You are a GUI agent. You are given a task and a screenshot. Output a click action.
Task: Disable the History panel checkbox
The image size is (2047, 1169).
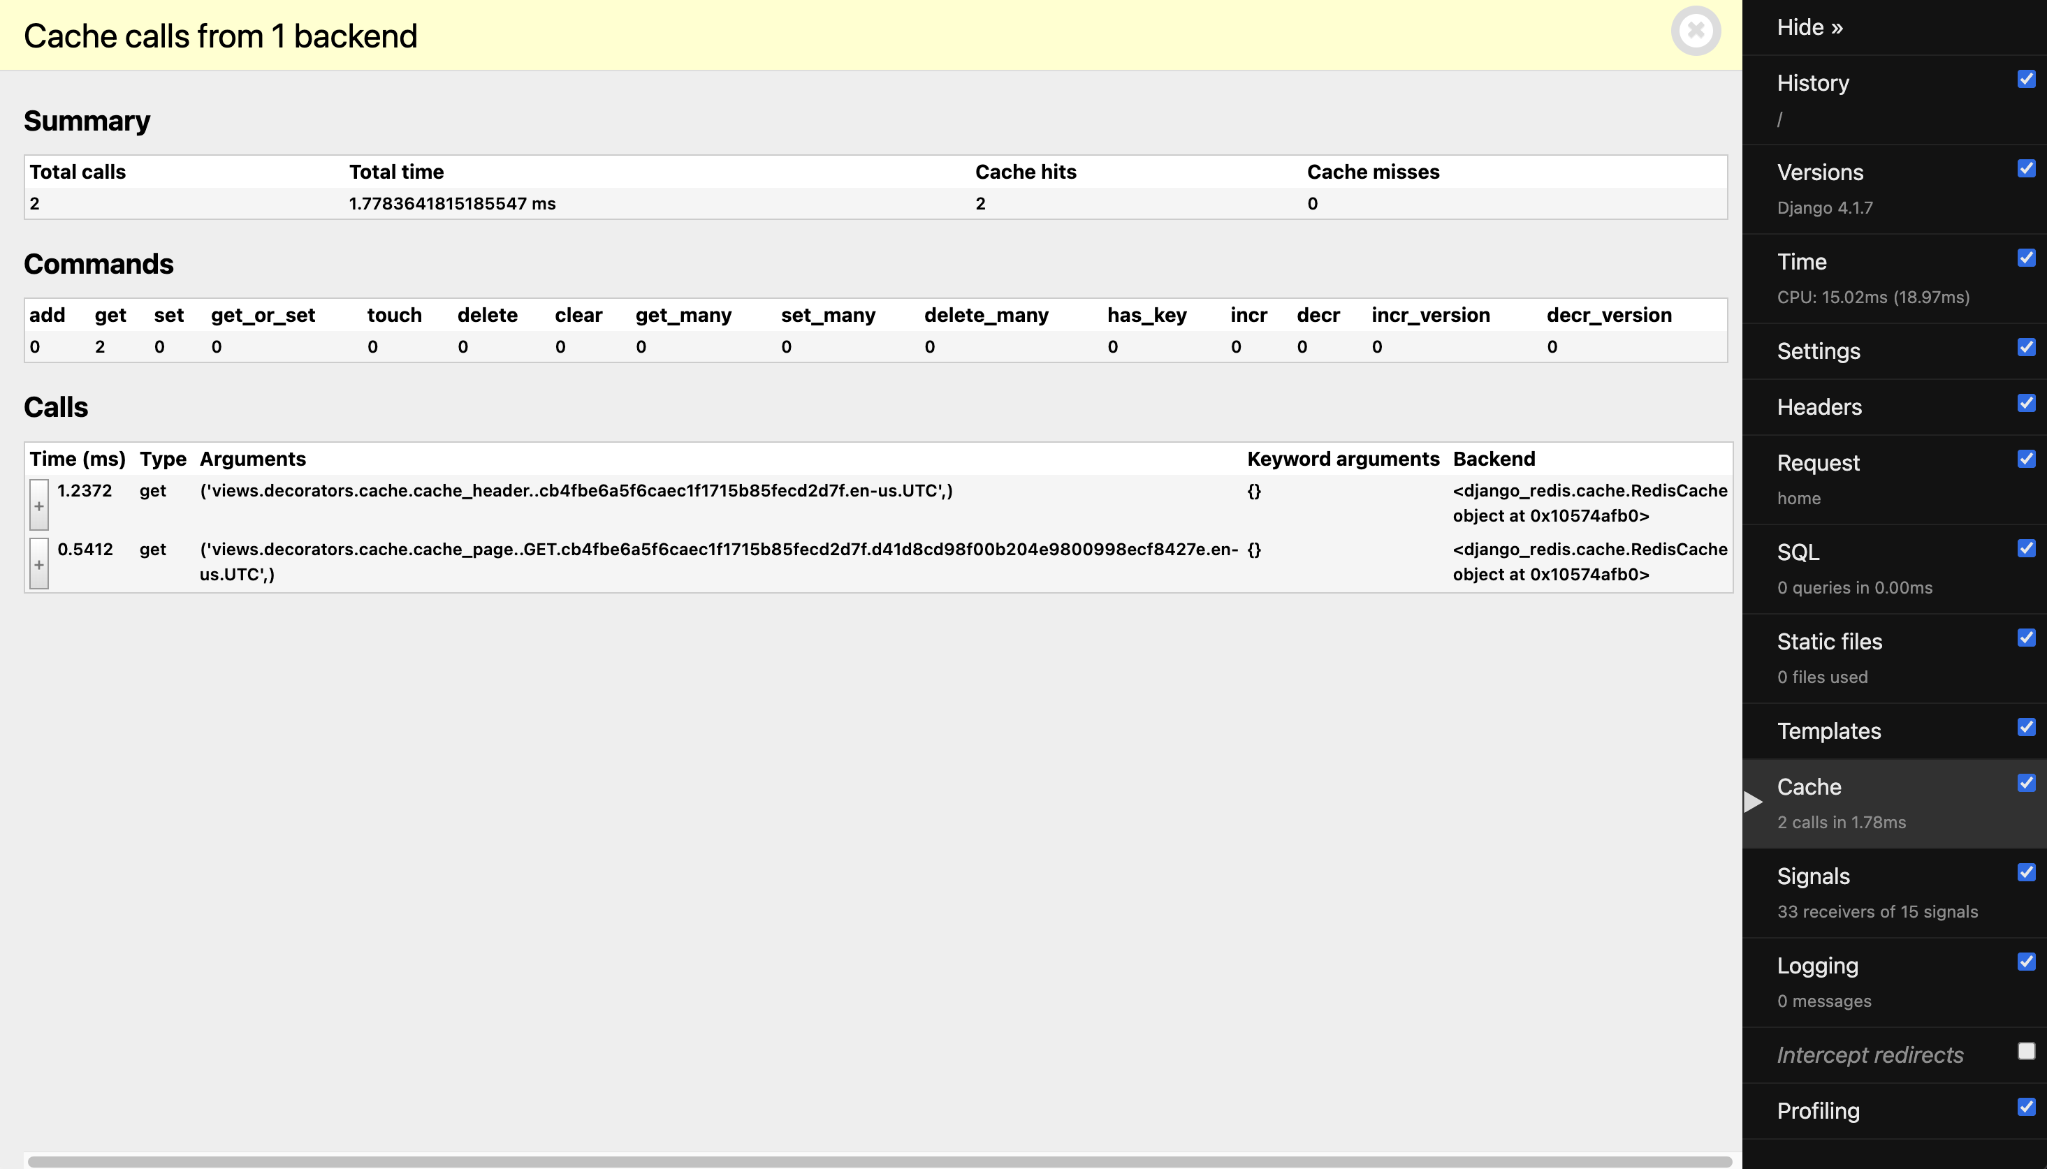tap(2025, 79)
